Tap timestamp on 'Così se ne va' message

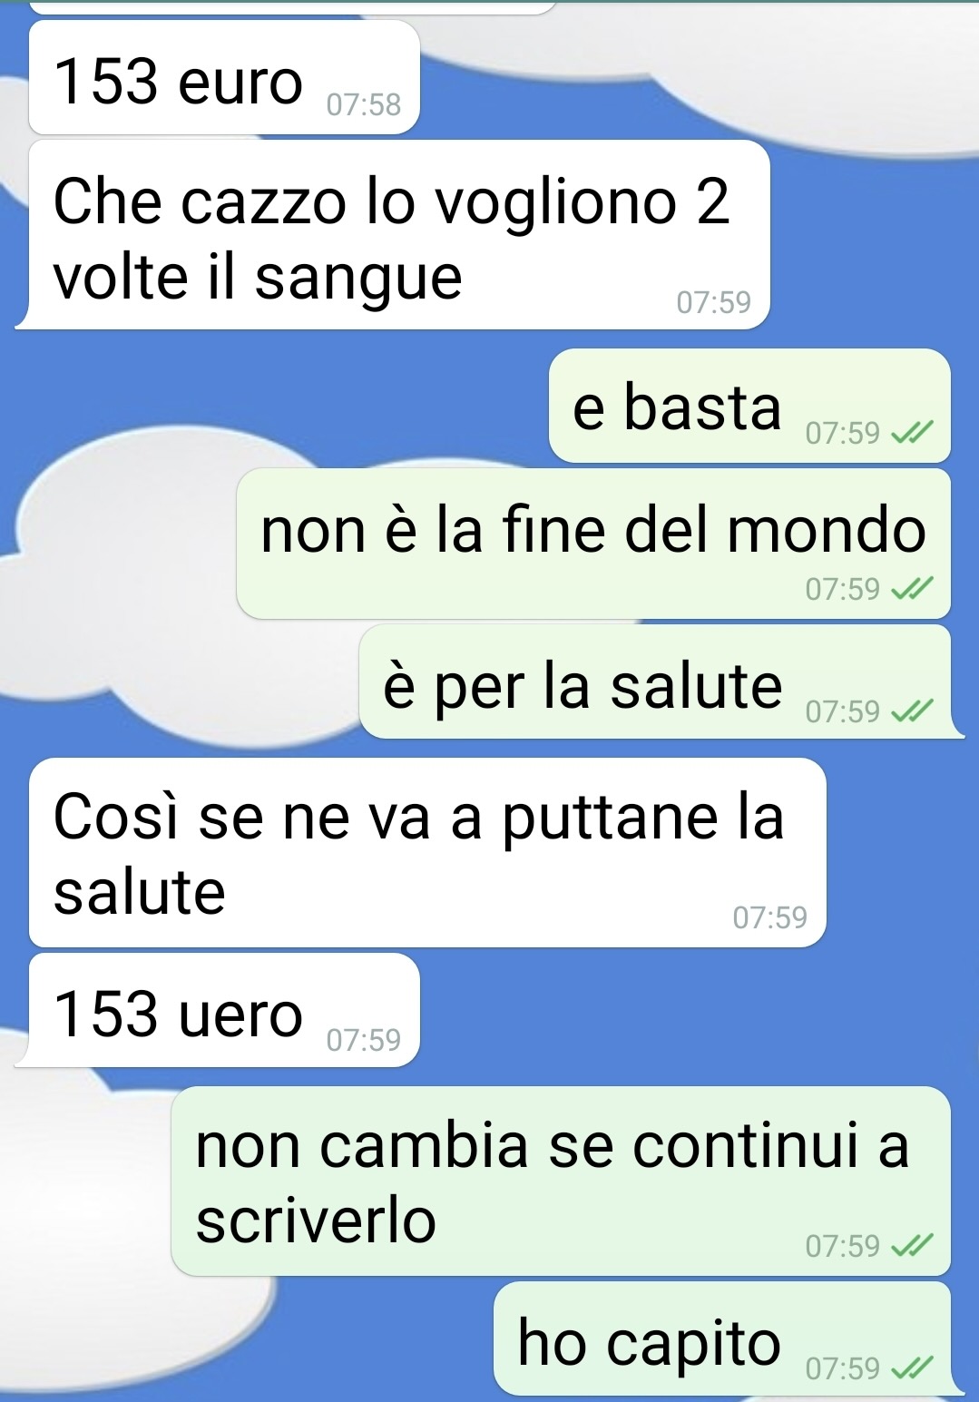click(x=770, y=918)
